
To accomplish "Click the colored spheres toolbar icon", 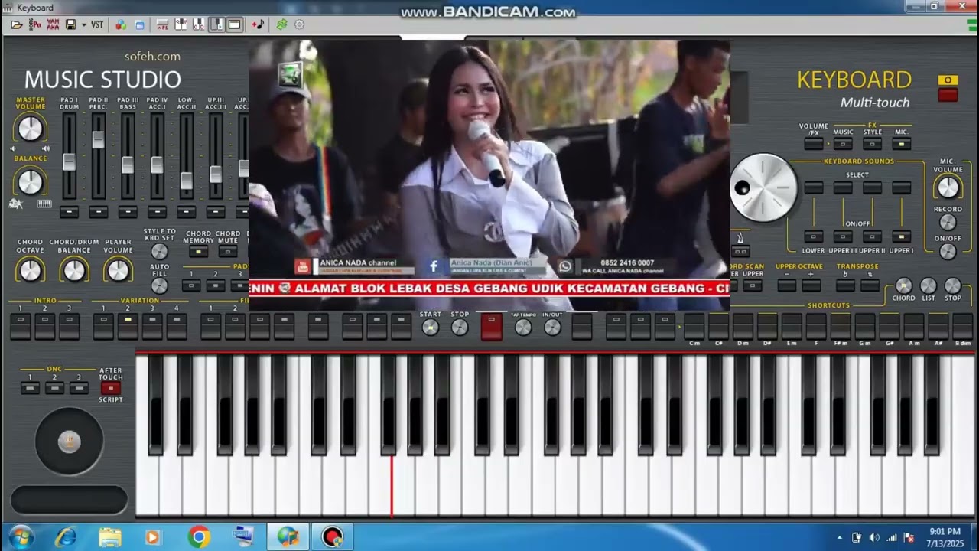I will tap(121, 24).
